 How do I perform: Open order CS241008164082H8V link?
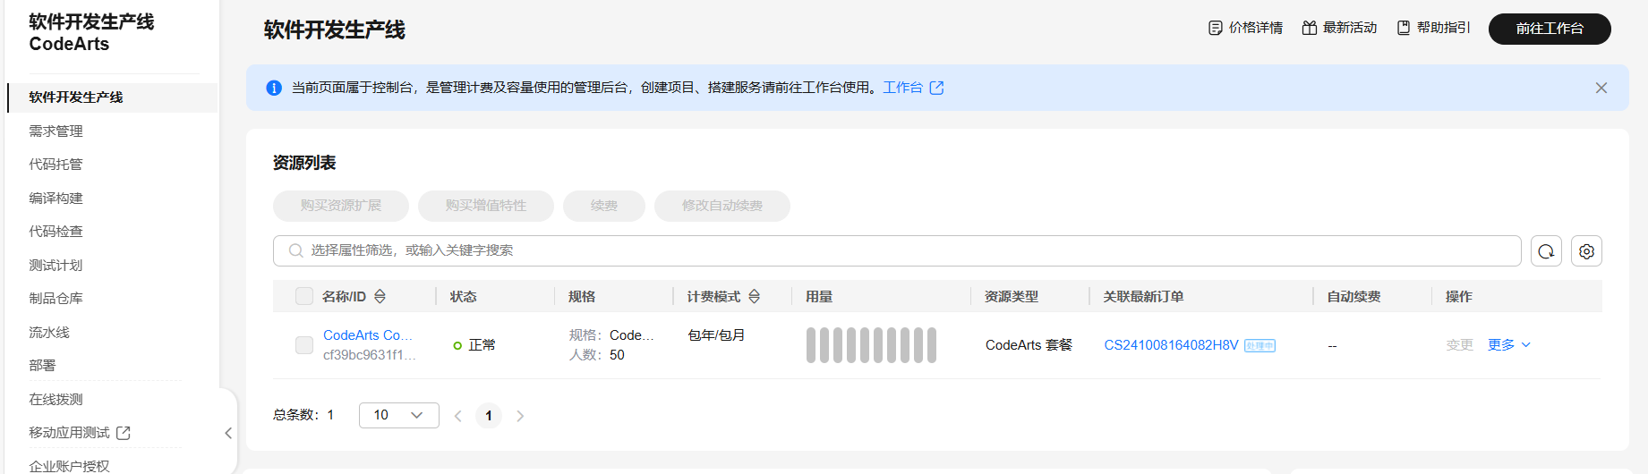point(1171,345)
